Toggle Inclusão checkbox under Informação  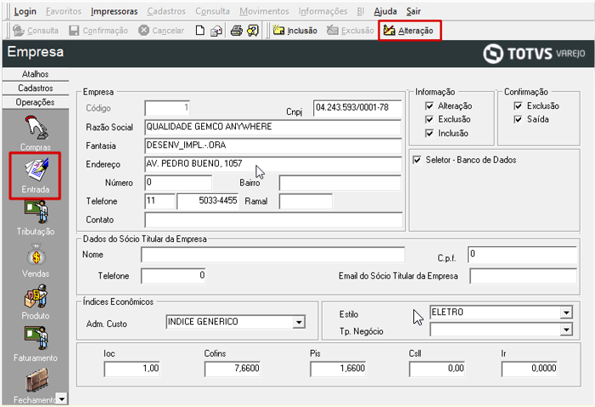(429, 133)
